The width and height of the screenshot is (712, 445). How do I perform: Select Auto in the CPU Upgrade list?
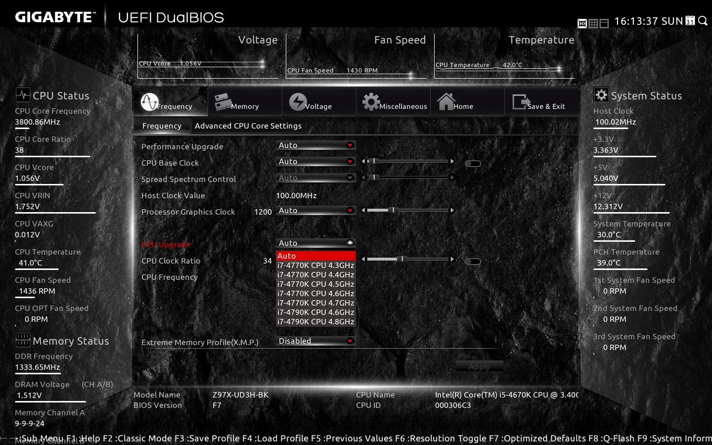[315, 256]
